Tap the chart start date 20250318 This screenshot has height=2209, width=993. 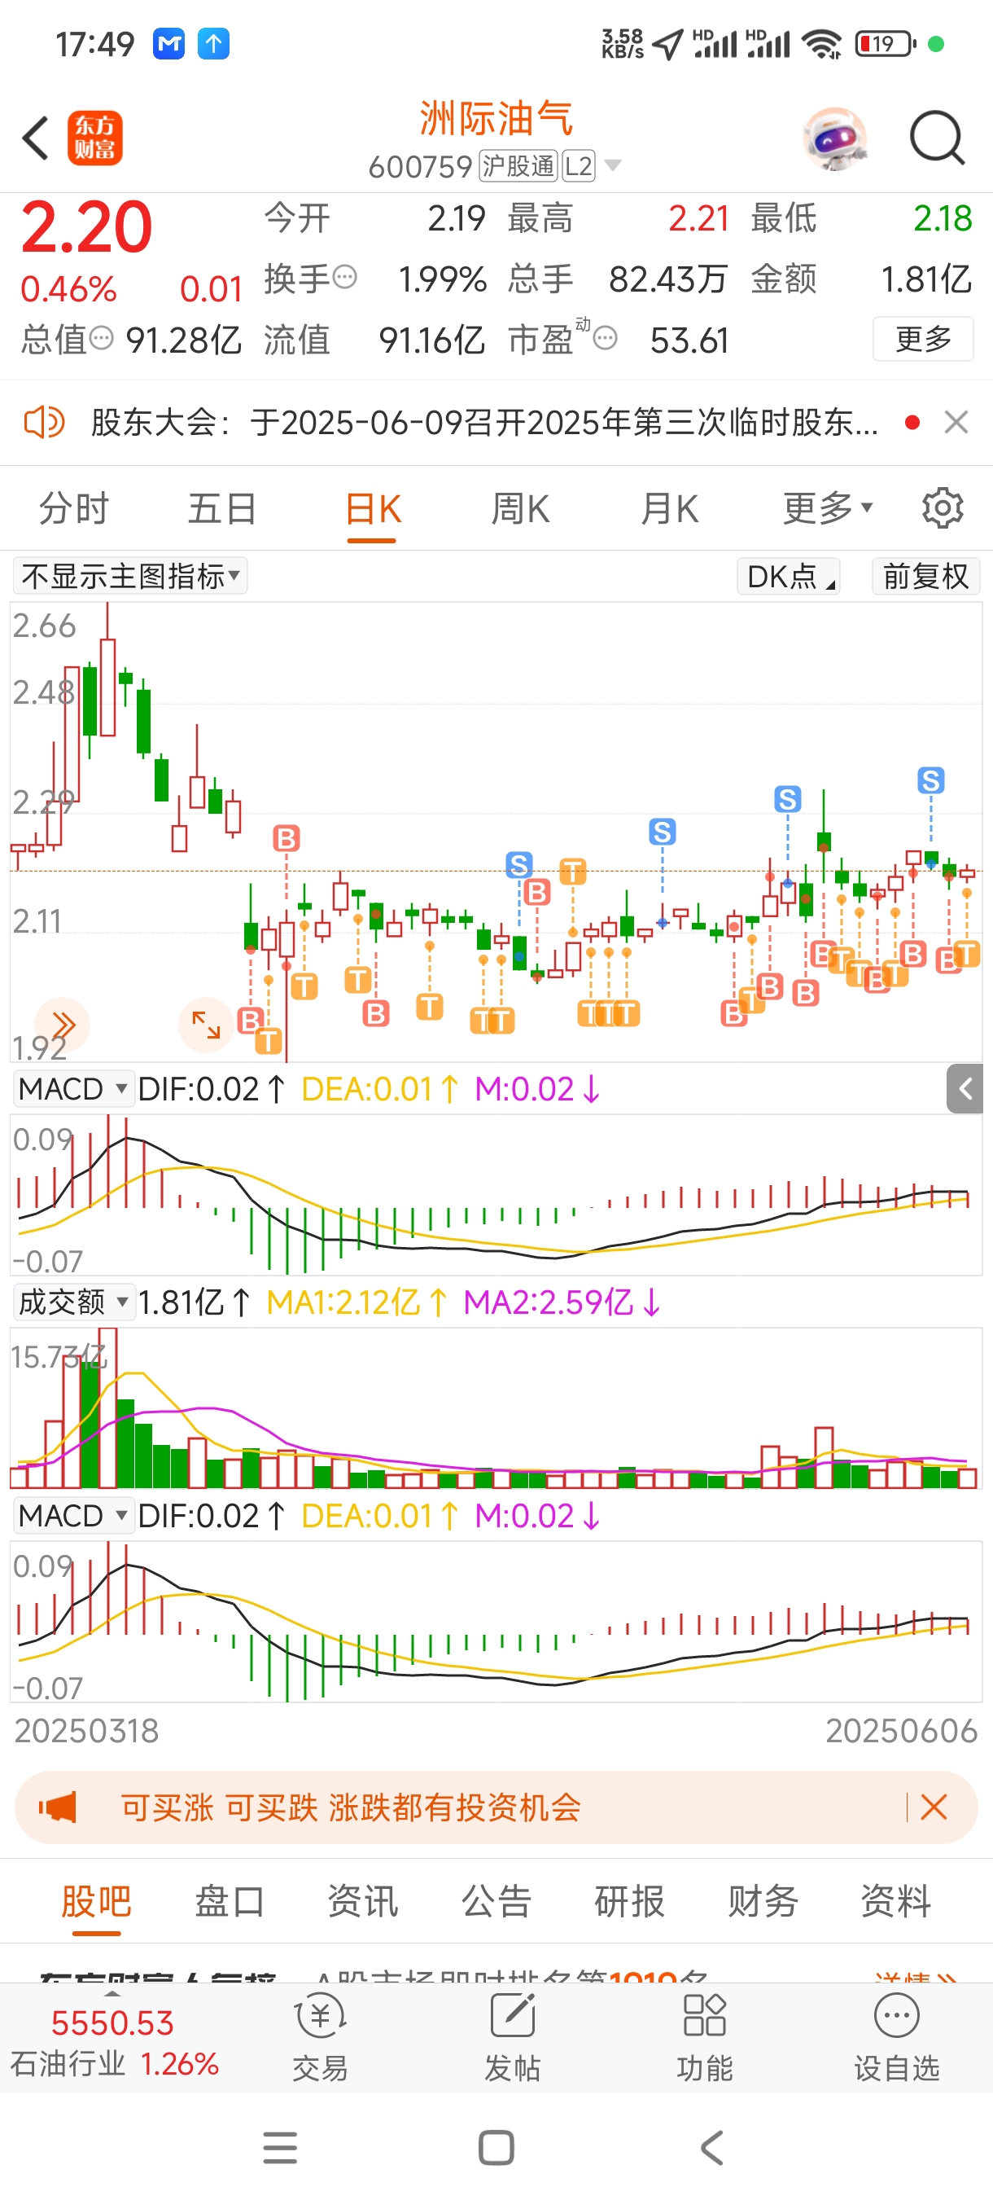(86, 1731)
